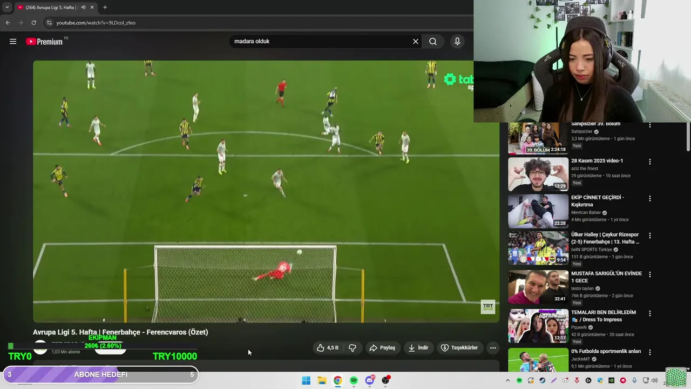691x389 pixels.
Task: Go to YouTube Premium home logo
Action: point(45,42)
